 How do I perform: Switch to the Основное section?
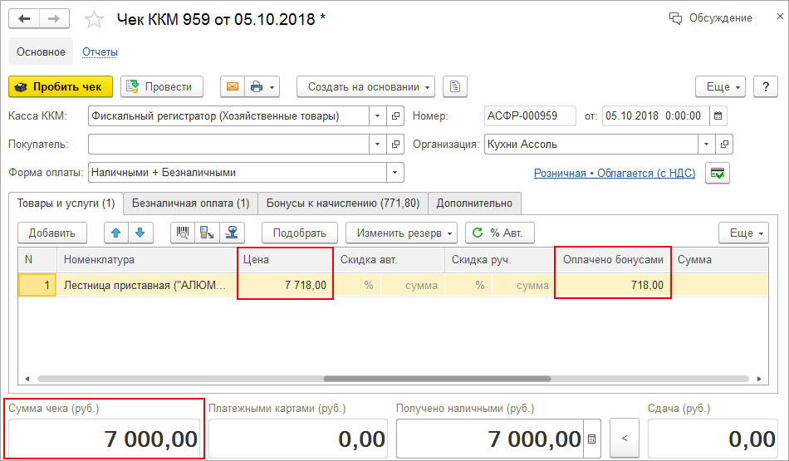coord(41,51)
